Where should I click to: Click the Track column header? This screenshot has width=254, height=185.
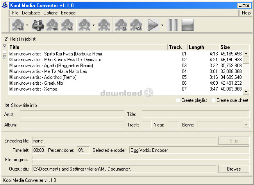pyautogui.click(x=177, y=47)
